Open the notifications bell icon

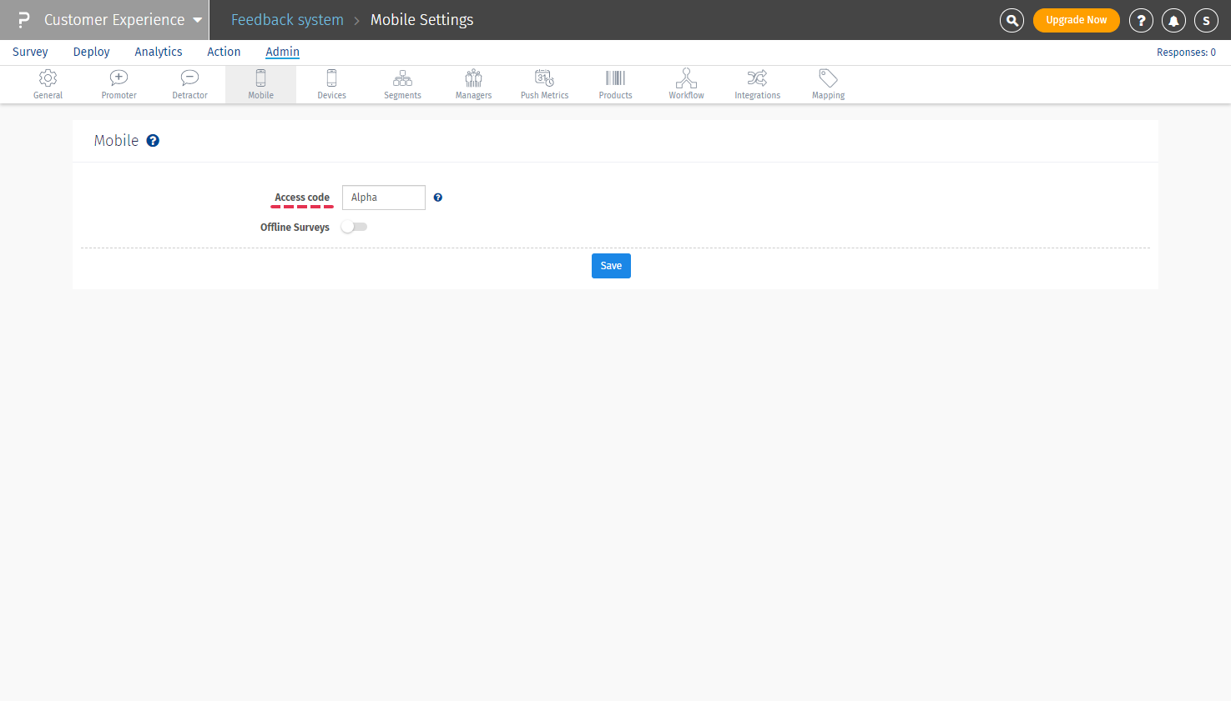[x=1173, y=20]
